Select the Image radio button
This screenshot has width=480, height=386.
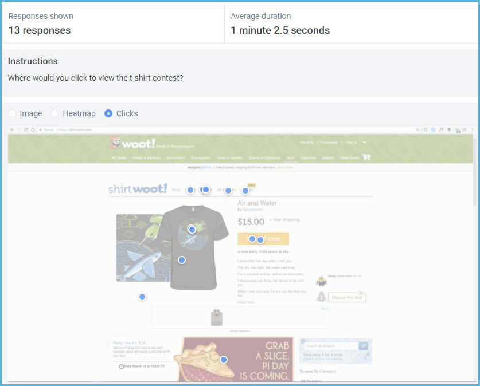pos(12,113)
